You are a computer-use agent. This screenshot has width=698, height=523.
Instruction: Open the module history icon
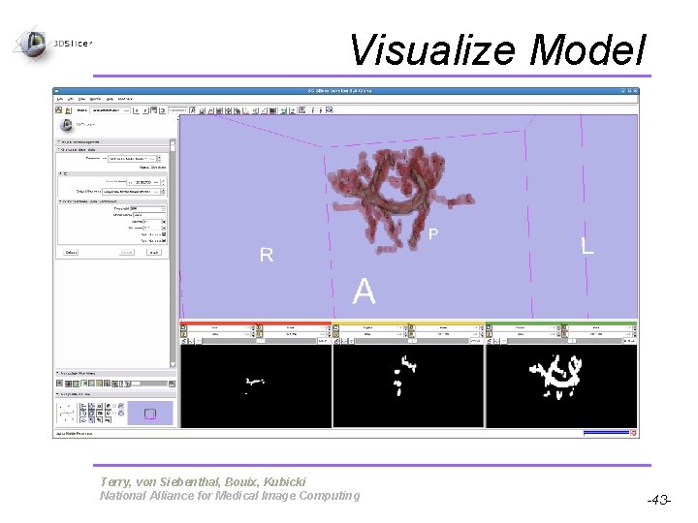(x=153, y=109)
